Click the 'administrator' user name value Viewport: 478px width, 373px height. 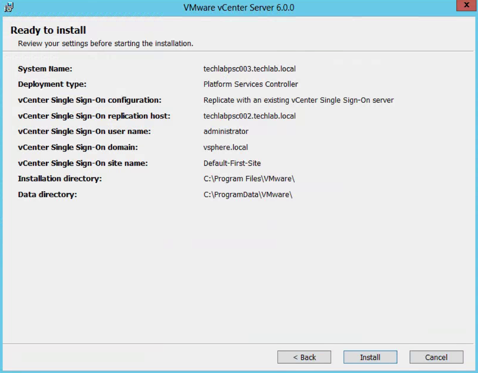pyautogui.click(x=226, y=132)
